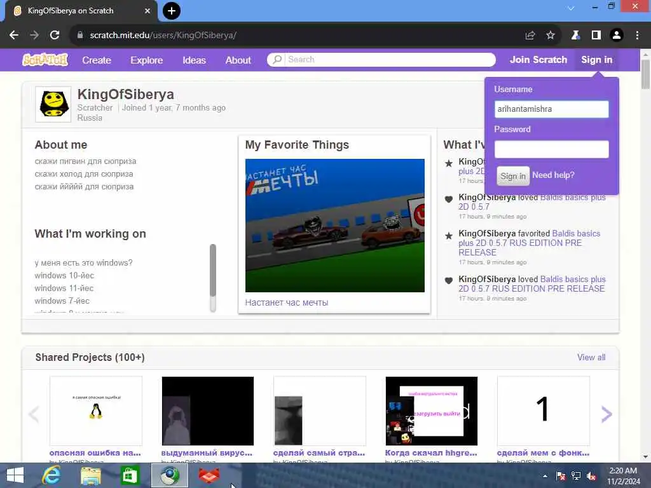Screen dimensions: 651x488
Task: Open the browser three-dot menu
Action: point(637,36)
